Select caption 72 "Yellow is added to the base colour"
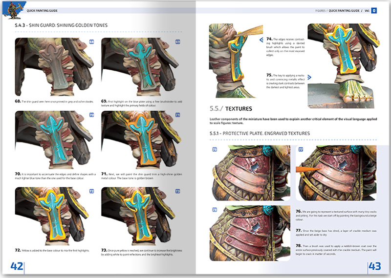391x278 pixels. pos(52,250)
